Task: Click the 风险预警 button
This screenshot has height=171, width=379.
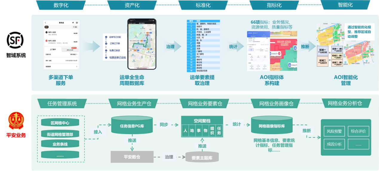Action: (334, 131)
